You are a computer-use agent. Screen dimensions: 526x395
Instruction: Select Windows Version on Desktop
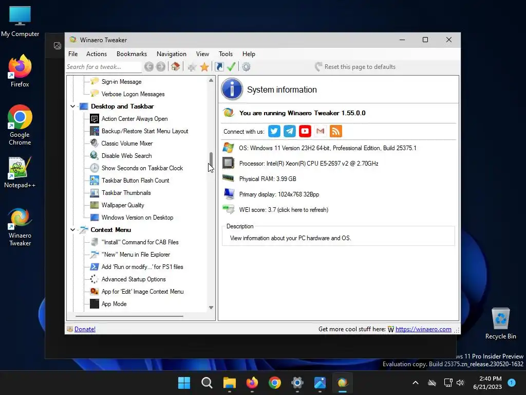click(137, 218)
